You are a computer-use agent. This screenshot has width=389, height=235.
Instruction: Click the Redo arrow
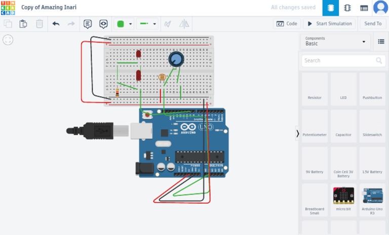(71, 24)
